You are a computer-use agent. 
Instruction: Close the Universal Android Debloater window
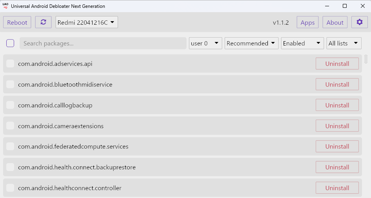point(362,6)
